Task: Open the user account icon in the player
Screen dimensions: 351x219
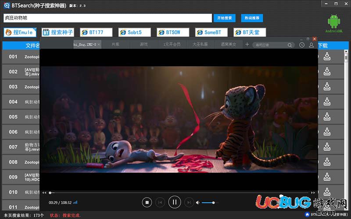Action: 311,45
